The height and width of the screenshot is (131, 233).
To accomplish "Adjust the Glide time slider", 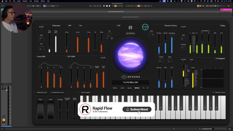I will tap(74, 110).
